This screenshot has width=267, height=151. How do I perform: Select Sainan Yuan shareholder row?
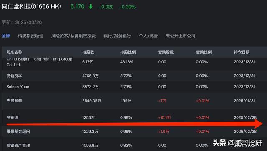tap(134, 87)
